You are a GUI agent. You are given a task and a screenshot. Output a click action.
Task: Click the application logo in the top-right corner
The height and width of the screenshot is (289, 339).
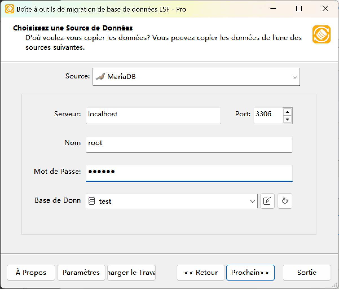[x=321, y=34]
